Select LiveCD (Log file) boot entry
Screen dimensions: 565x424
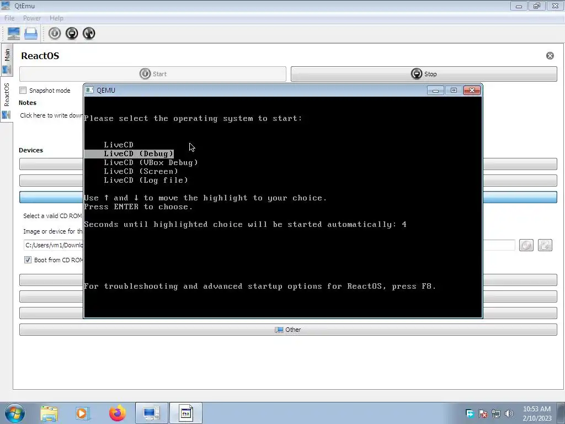(146, 180)
